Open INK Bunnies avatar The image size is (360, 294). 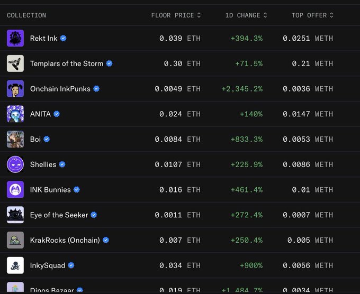(x=15, y=189)
